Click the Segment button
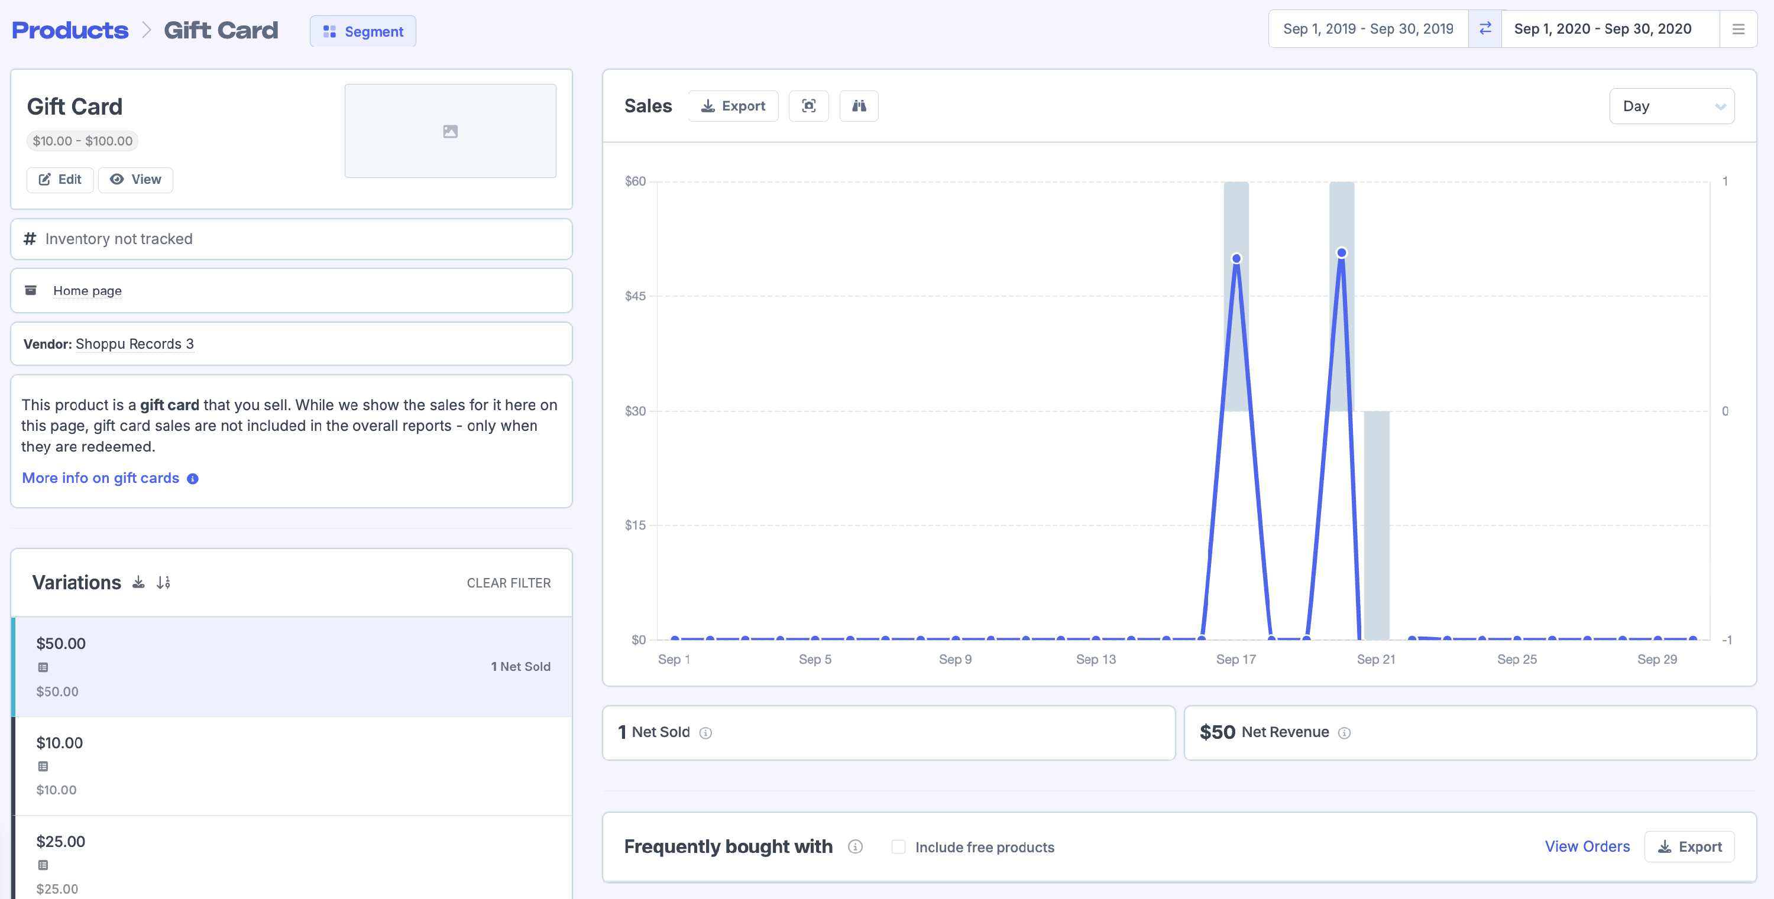The width and height of the screenshot is (1774, 899). (x=363, y=32)
